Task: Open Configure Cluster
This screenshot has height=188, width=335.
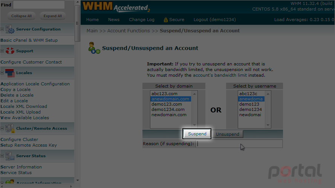Action: pyautogui.click(x=19, y=139)
